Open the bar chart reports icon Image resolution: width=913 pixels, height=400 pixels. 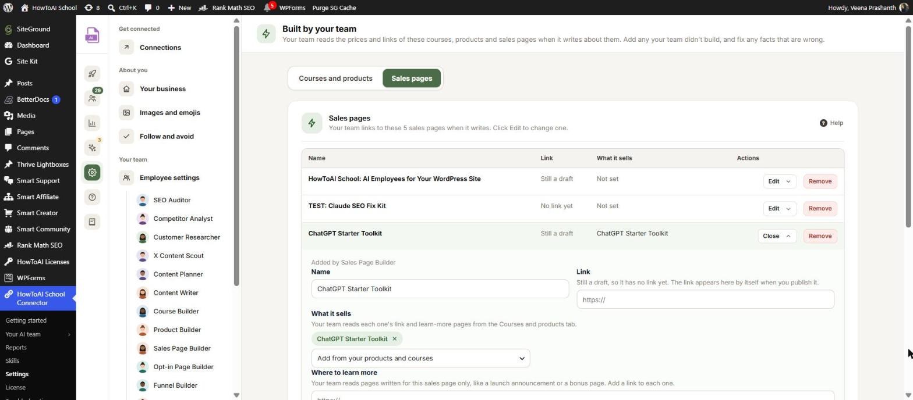click(92, 123)
